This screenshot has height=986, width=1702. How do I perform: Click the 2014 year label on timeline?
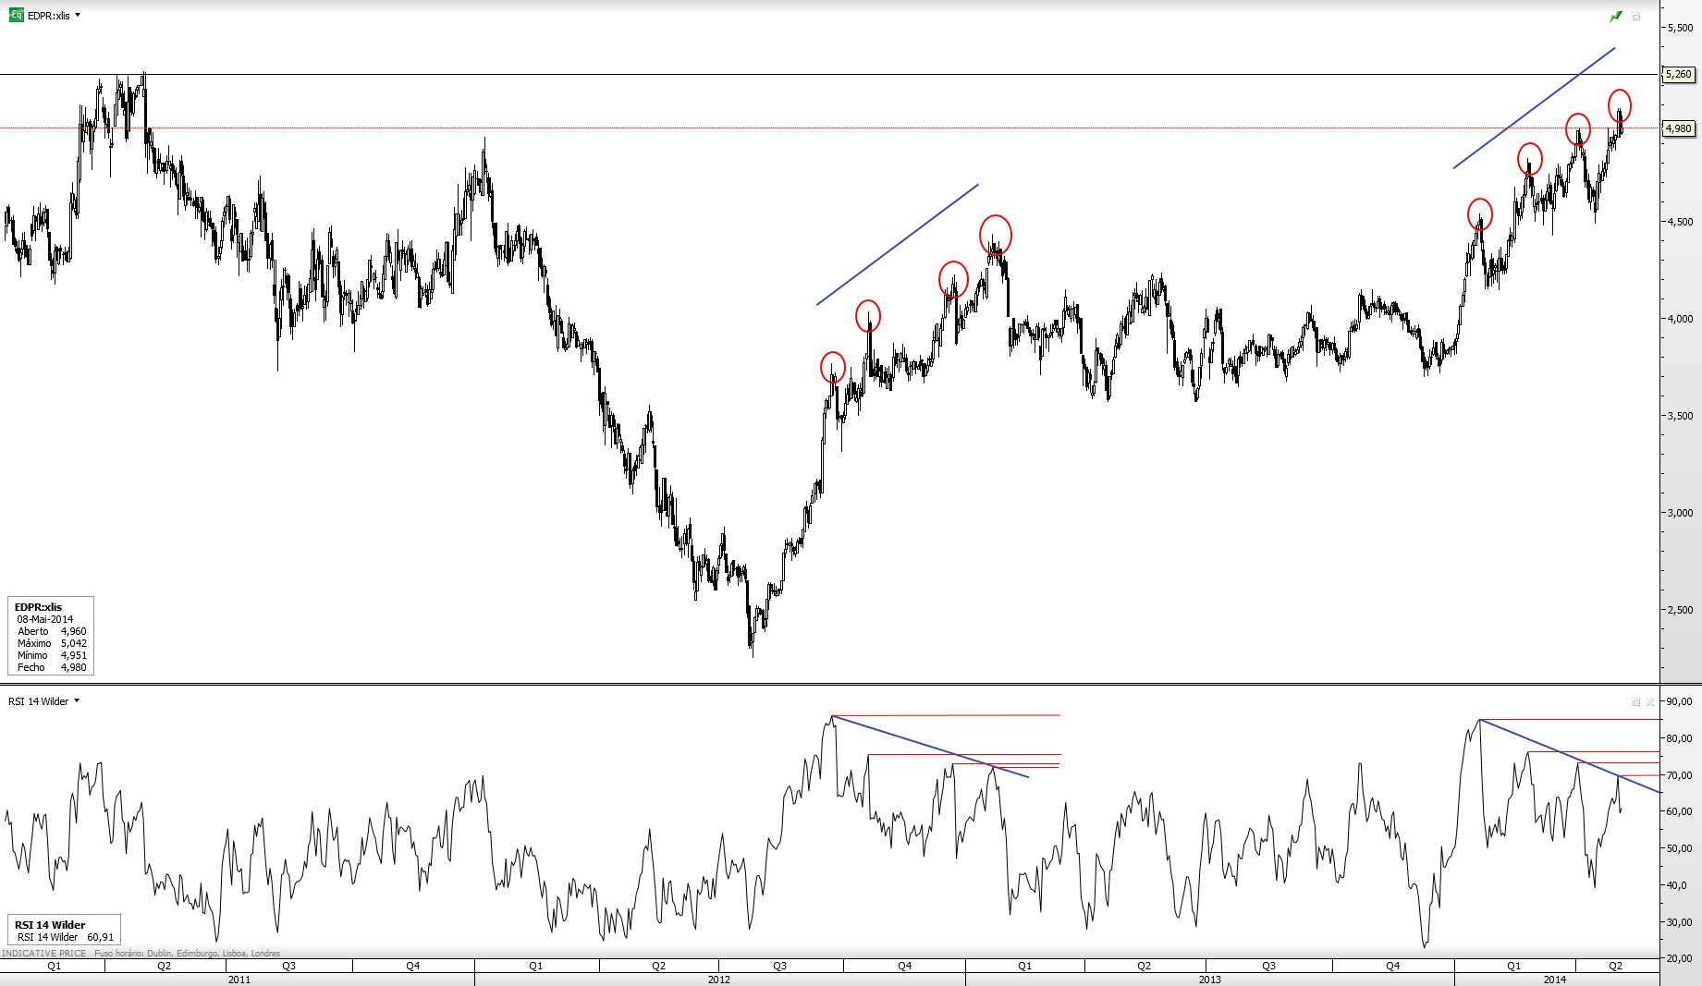click(x=1555, y=980)
